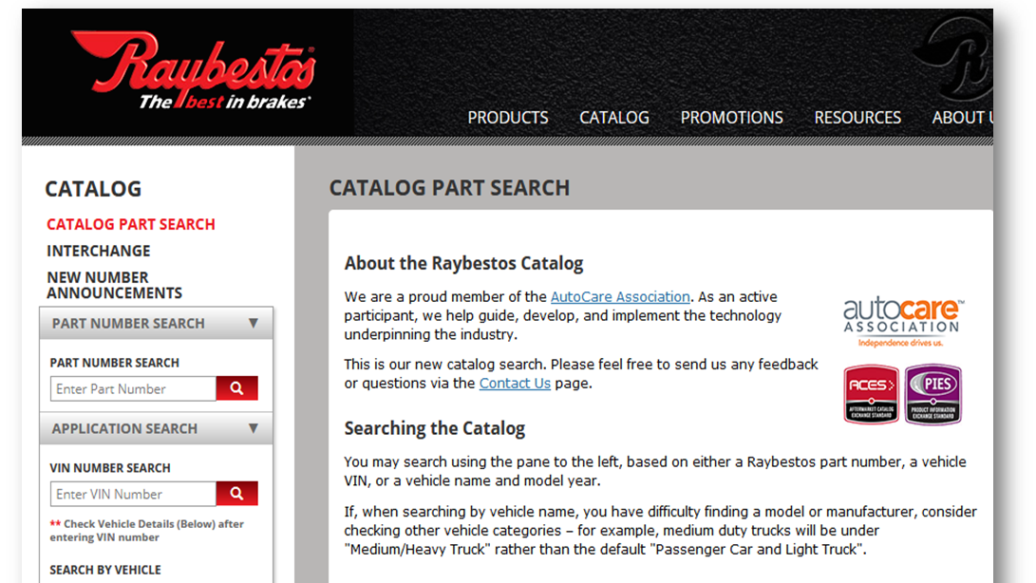1036x583 pixels.
Task: Click the Enter VIN Number field
Action: pyautogui.click(x=132, y=493)
